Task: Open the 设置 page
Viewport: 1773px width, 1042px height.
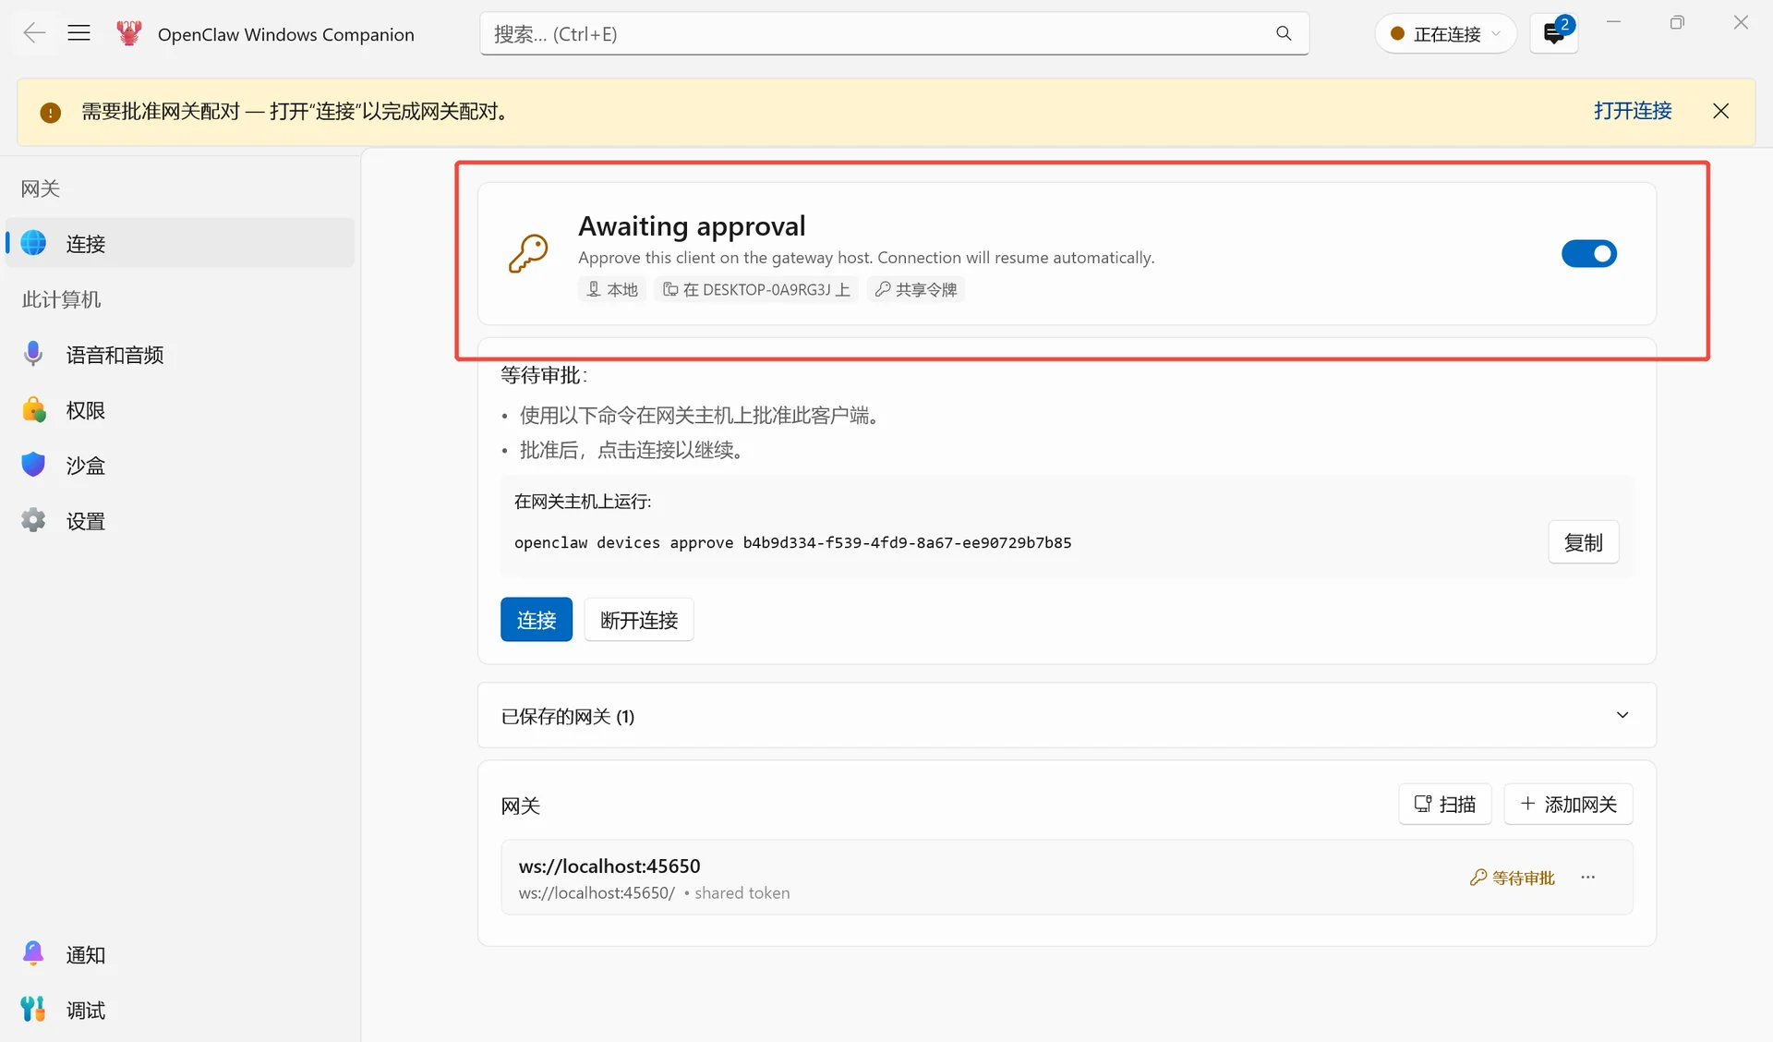Action: pos(180,520)
